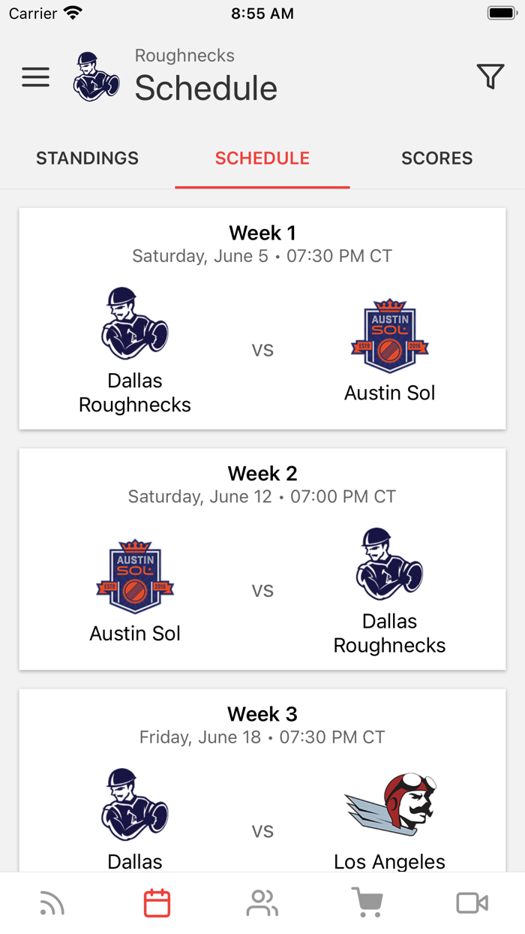Tap the Austin Sol team name text

[x=389, y=393]
